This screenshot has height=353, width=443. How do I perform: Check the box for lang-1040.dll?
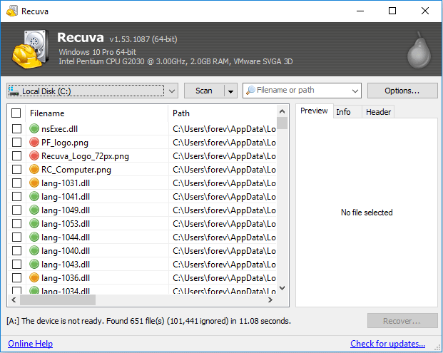[16, 251]
